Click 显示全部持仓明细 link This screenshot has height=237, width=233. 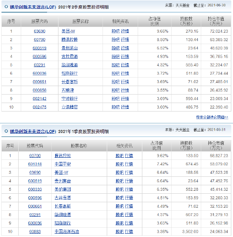(212, 117)
